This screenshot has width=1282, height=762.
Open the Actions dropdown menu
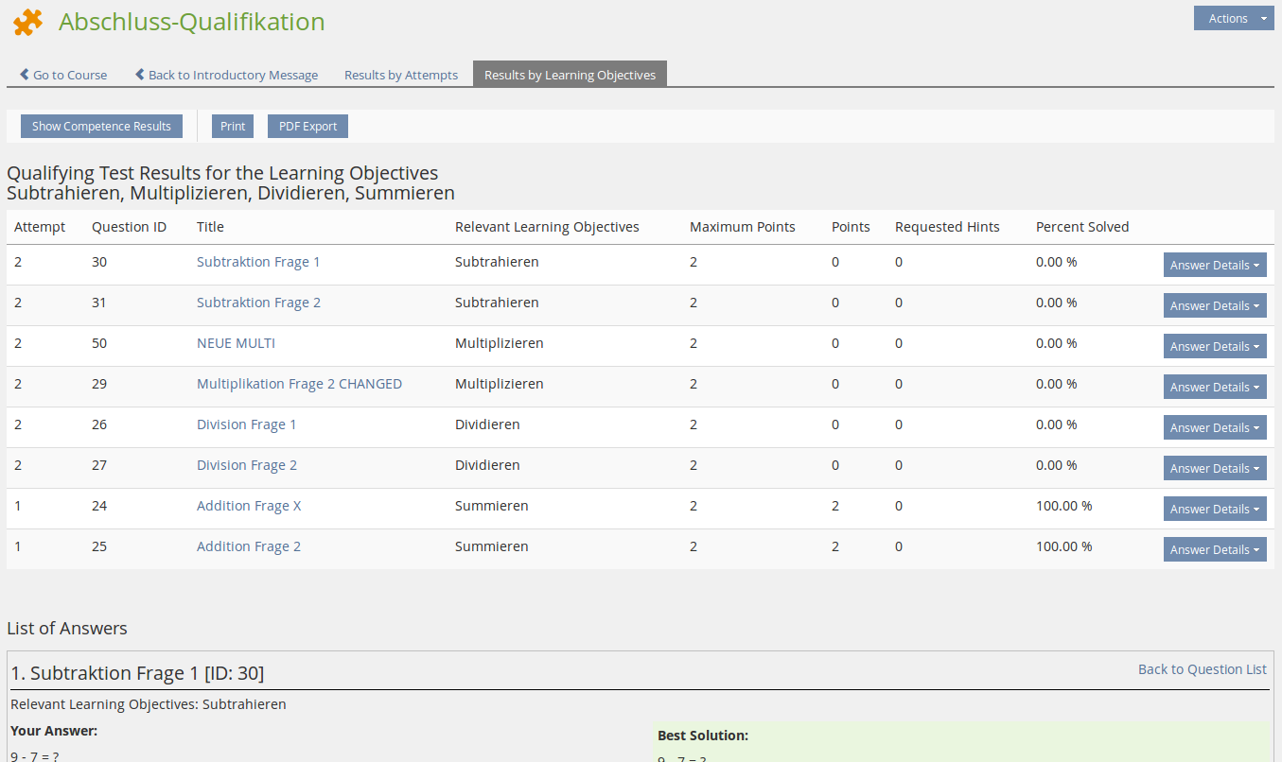[1233, 18]
